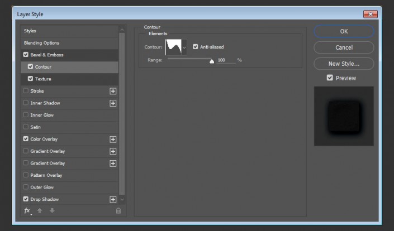
Task: Add a duplicate Drop Shadow effect
Action: (x=113, y=200)
